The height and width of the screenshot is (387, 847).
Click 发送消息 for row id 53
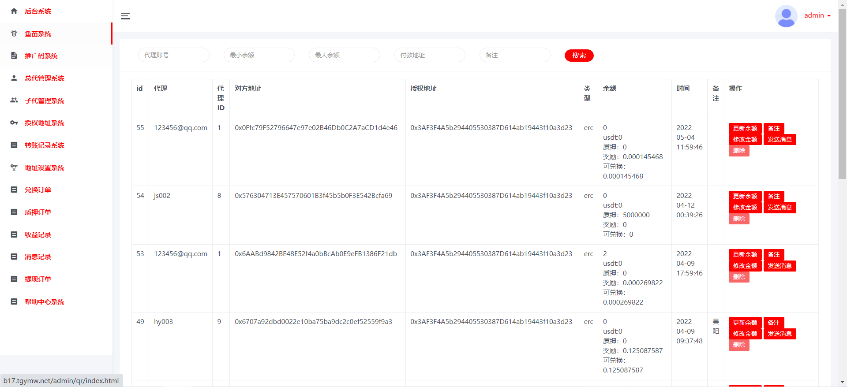tap(780, 266)
